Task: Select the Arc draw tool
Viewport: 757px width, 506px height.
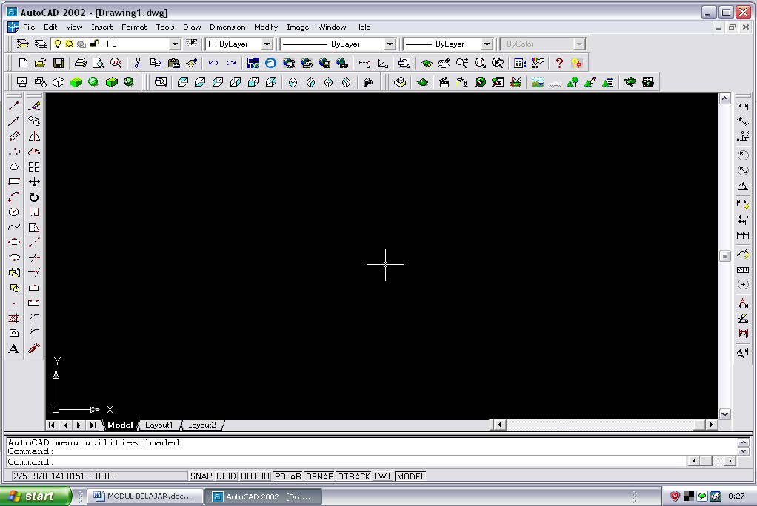Action: 13,197
